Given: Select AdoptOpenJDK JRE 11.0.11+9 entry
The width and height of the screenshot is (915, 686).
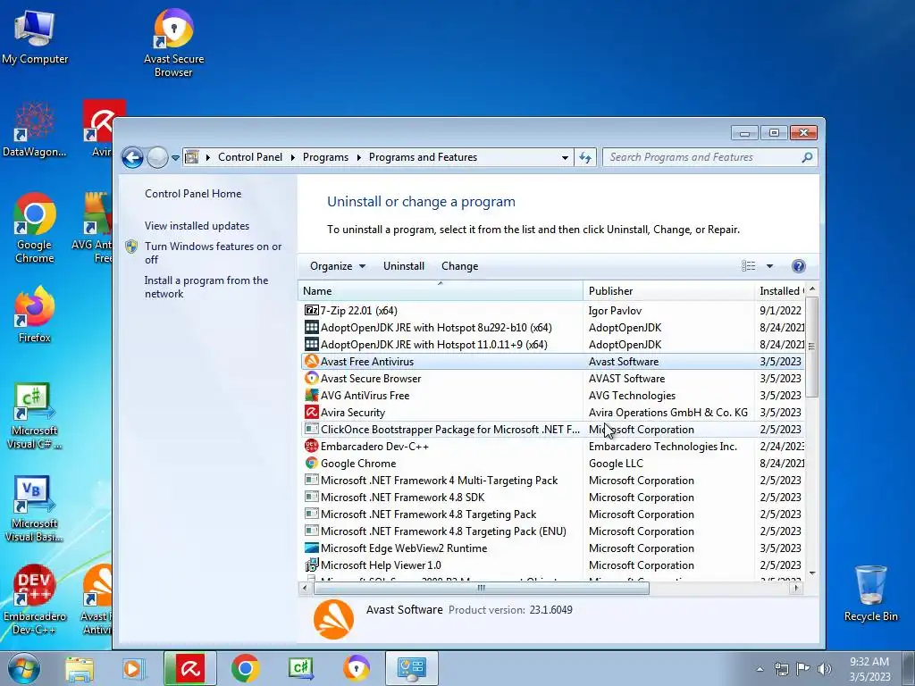Looking at the screenshot, I should click(552, 344).
